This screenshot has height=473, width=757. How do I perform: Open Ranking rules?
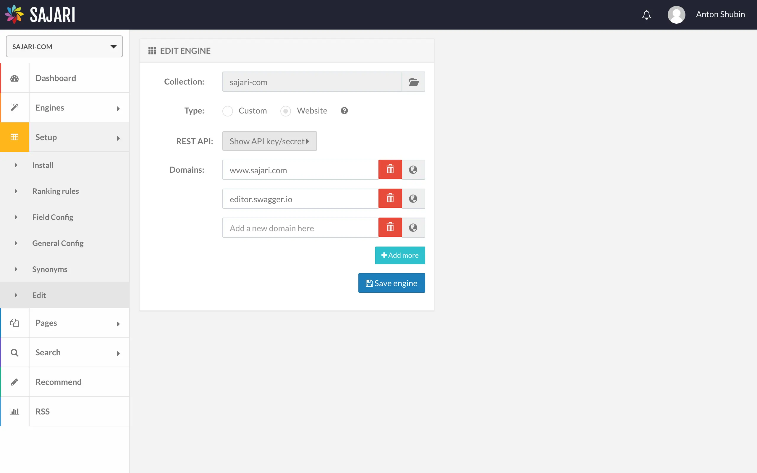tap(65, 191)
